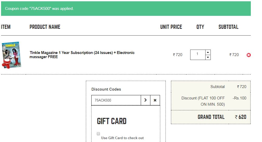Viewport: 262px width, 142px height.
Task: Open the Tinkle magazine product thumbnail
Action: (11, 55)
